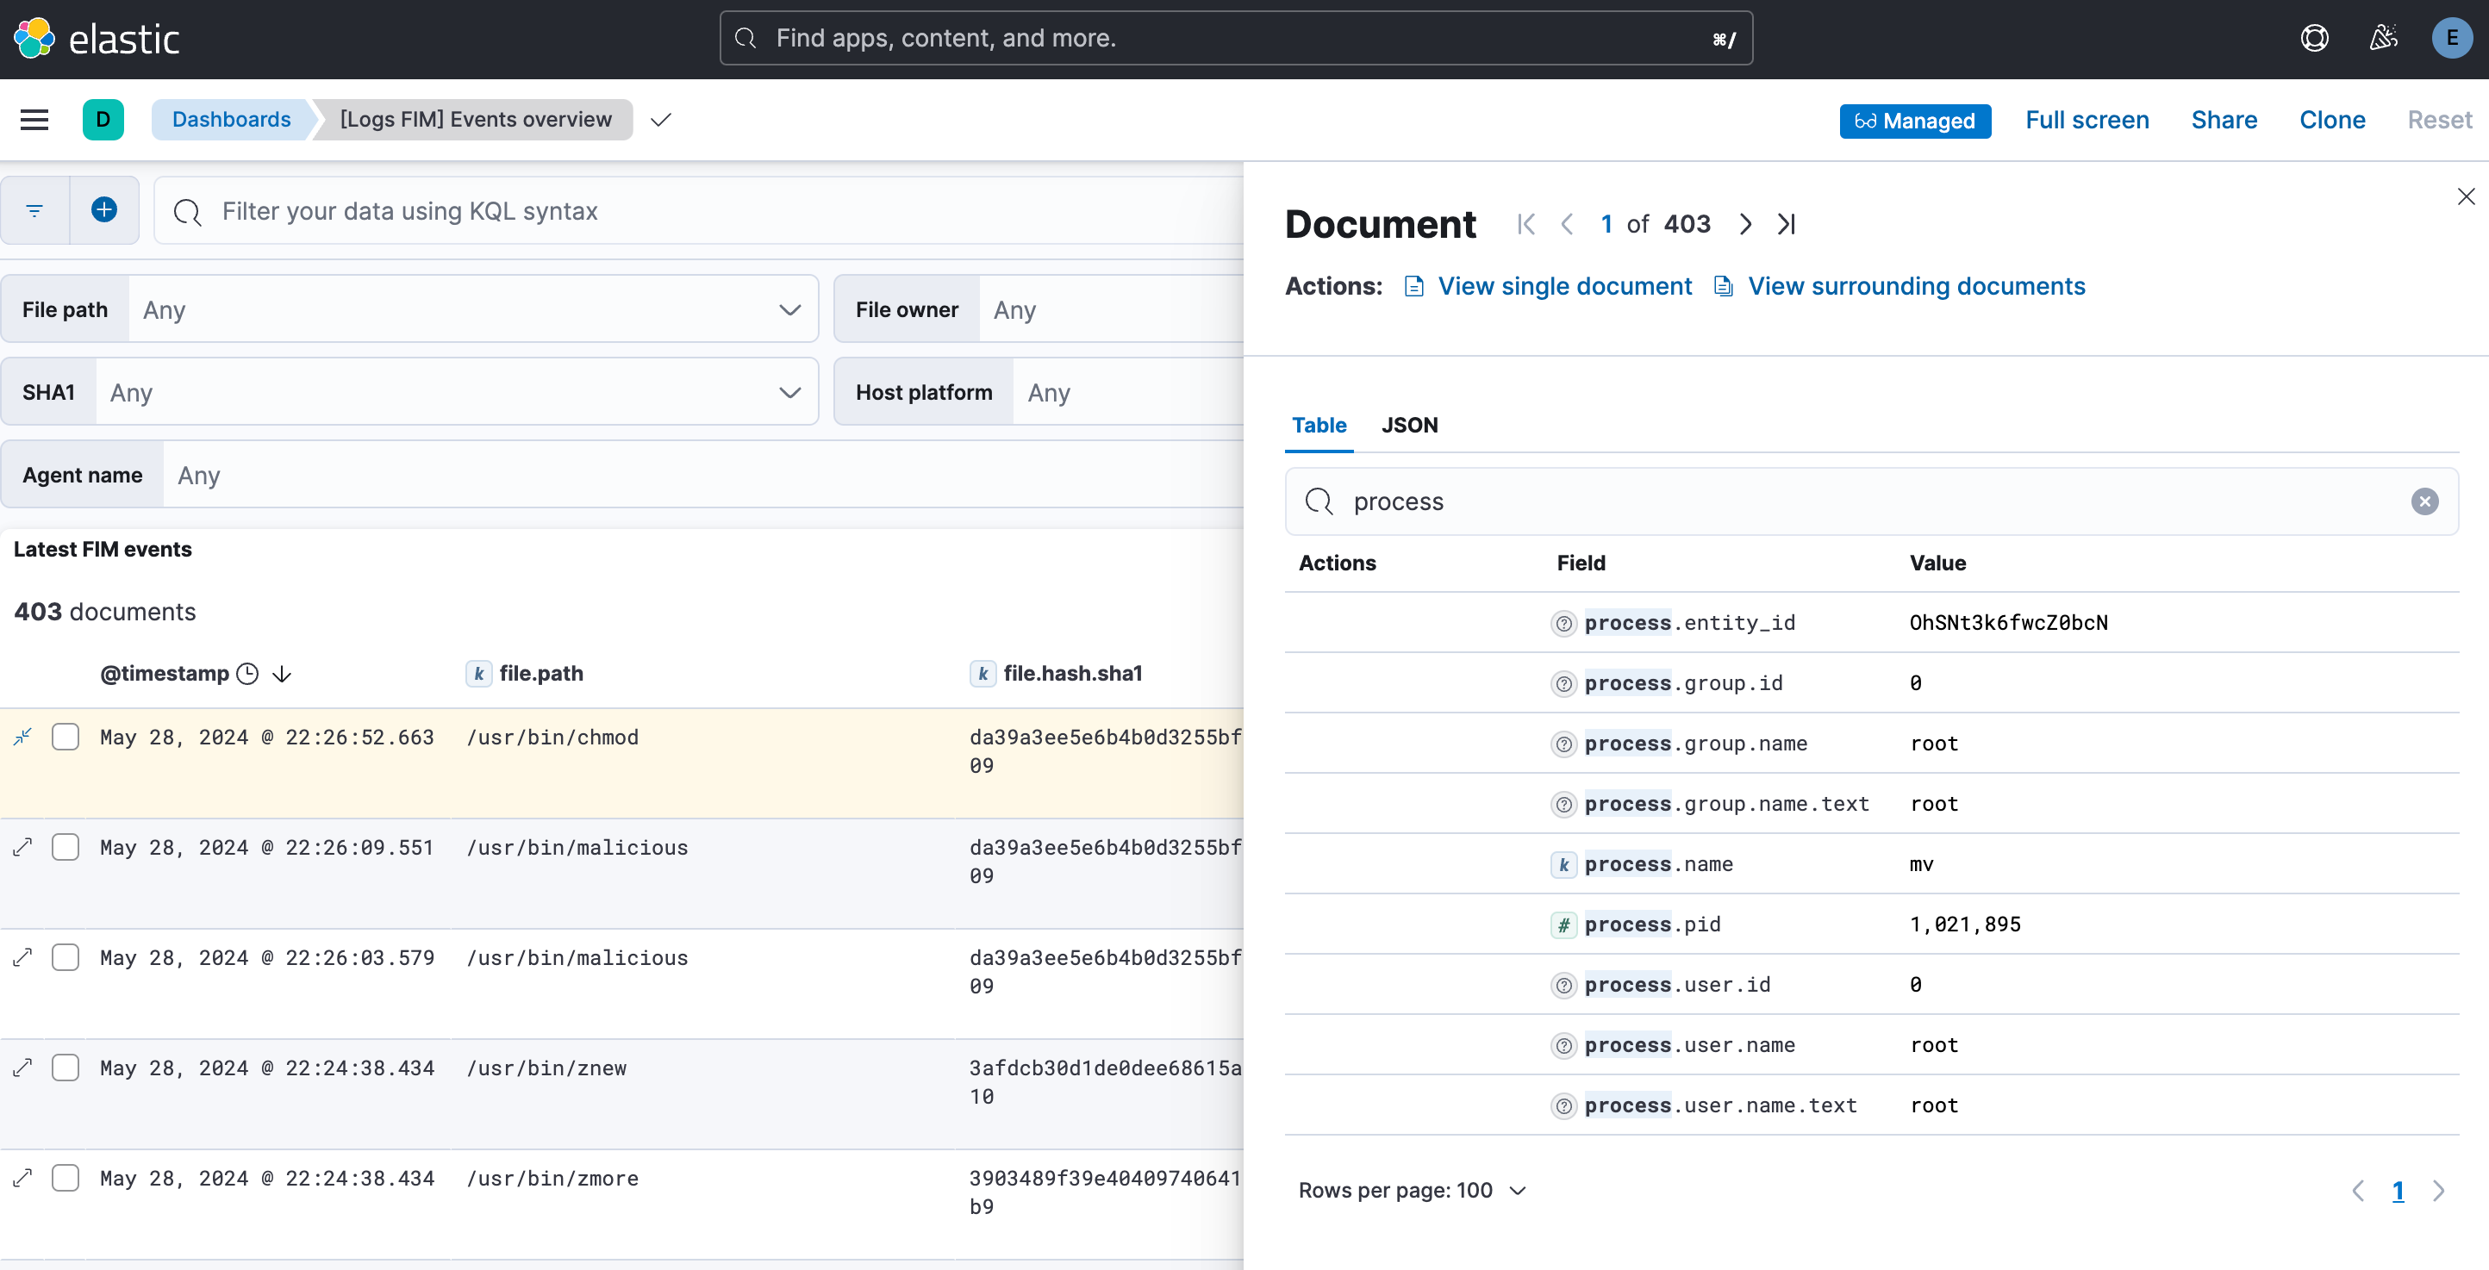Click the process.name value mv
This screenshot has width=2489, height=1270.
pos(1921,864)
